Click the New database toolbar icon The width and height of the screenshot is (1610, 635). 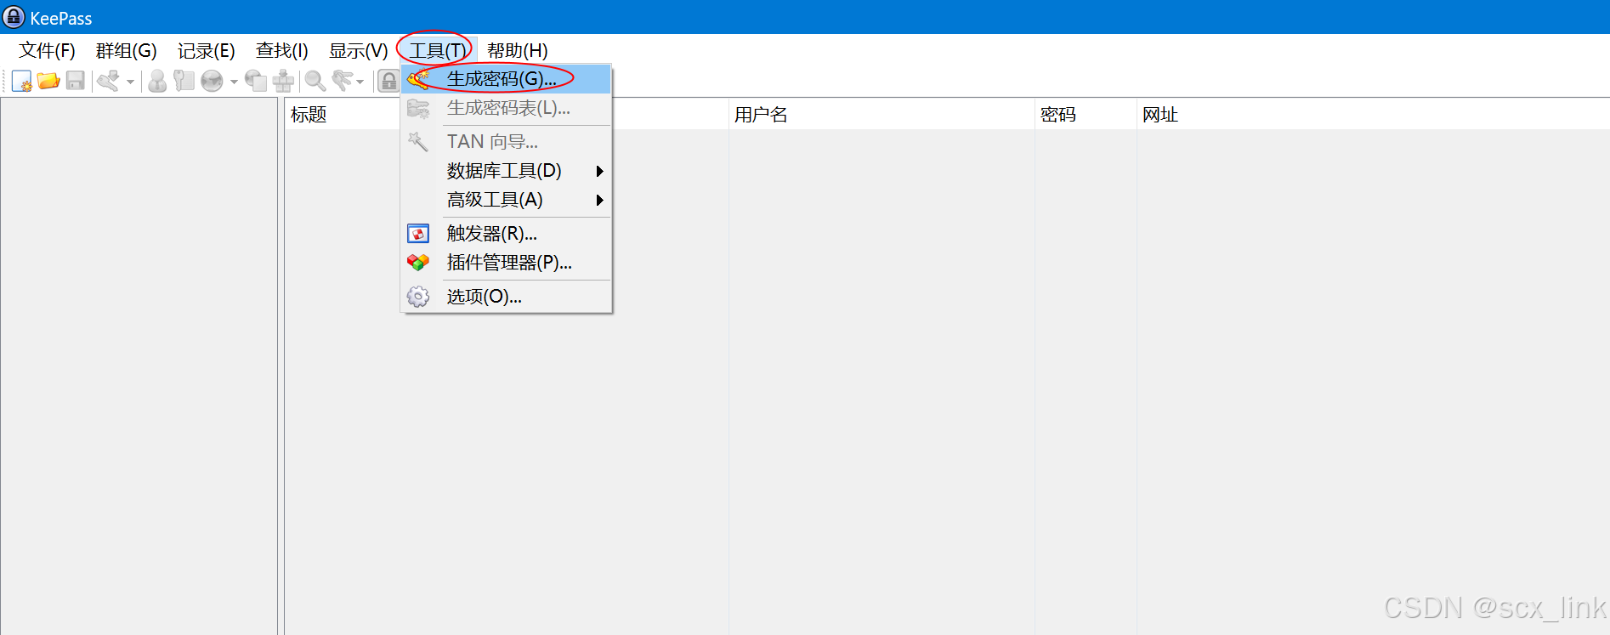click(x=21, y=81)
